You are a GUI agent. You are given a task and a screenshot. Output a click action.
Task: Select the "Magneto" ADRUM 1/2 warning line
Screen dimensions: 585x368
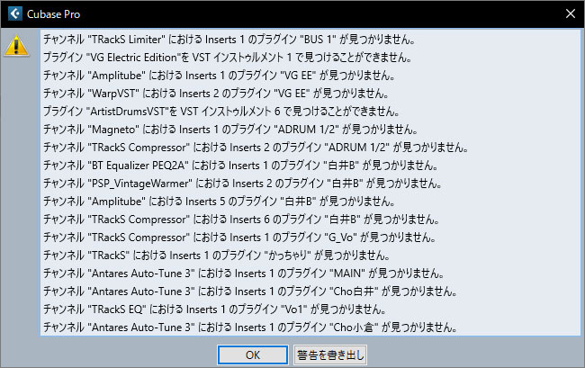point(230,130)
